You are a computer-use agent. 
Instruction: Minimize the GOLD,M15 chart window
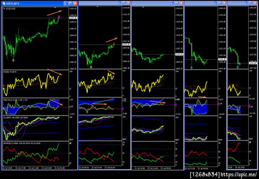[66, 3]
